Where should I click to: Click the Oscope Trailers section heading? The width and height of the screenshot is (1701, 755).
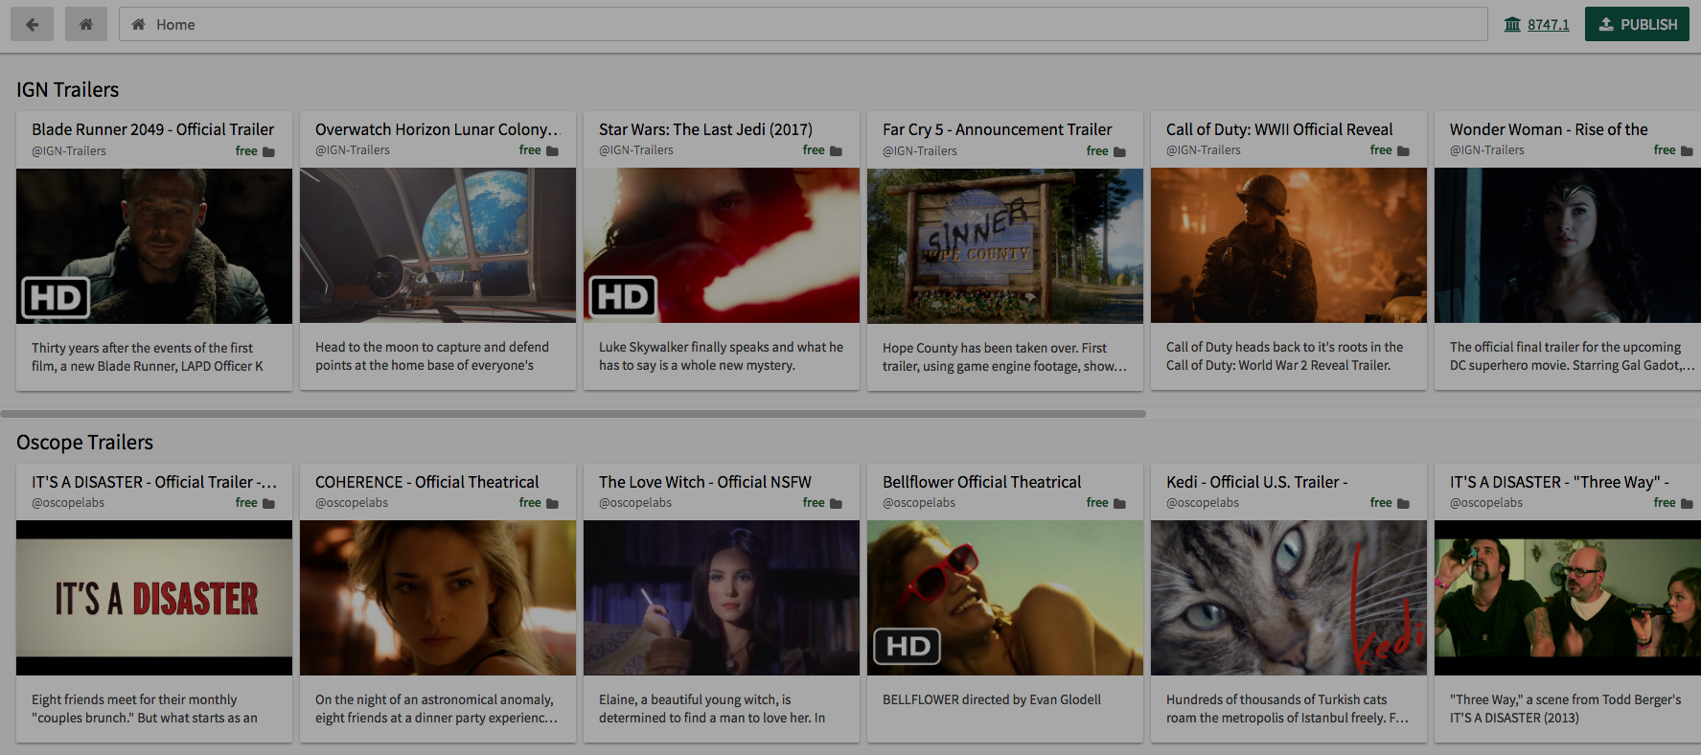coord(84,443)
